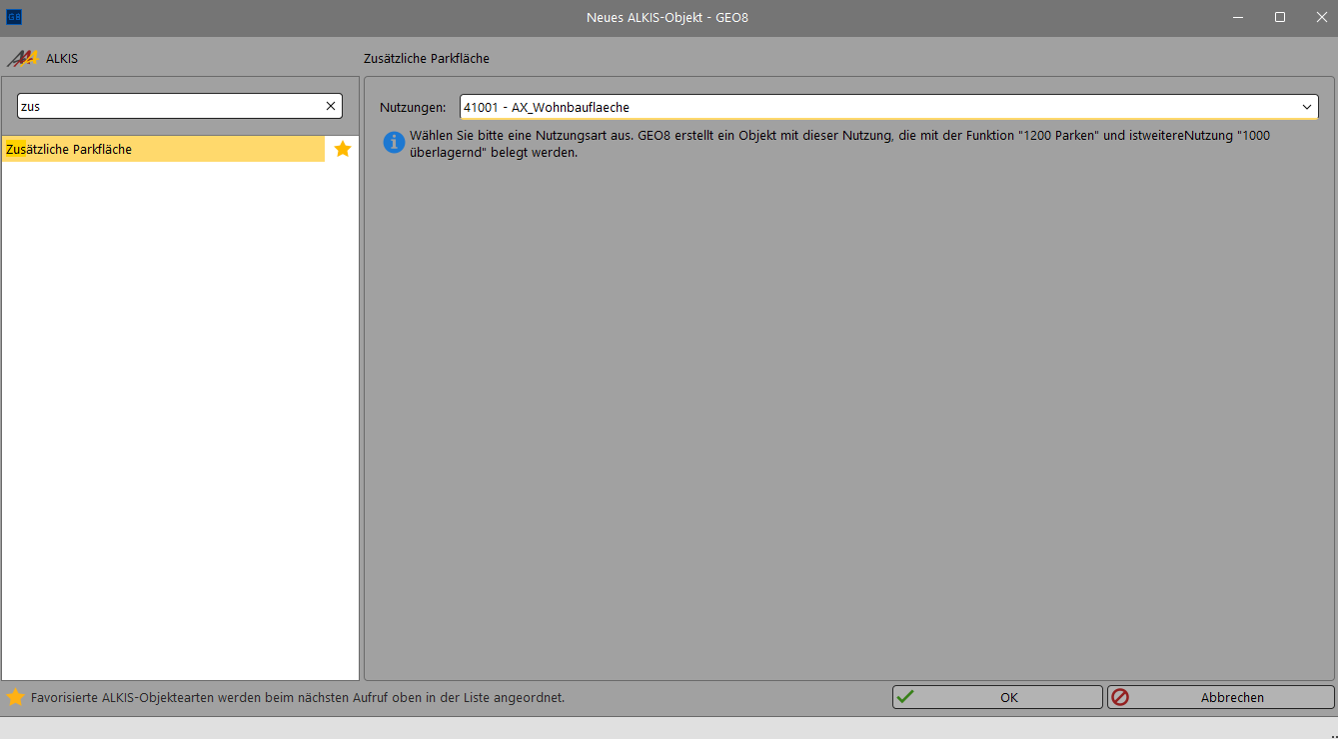This screenshot has width=1338, height=739.
Task: Click the 'ALKIS' panel label
Action: pyautogui.click(x=62, y=59)
